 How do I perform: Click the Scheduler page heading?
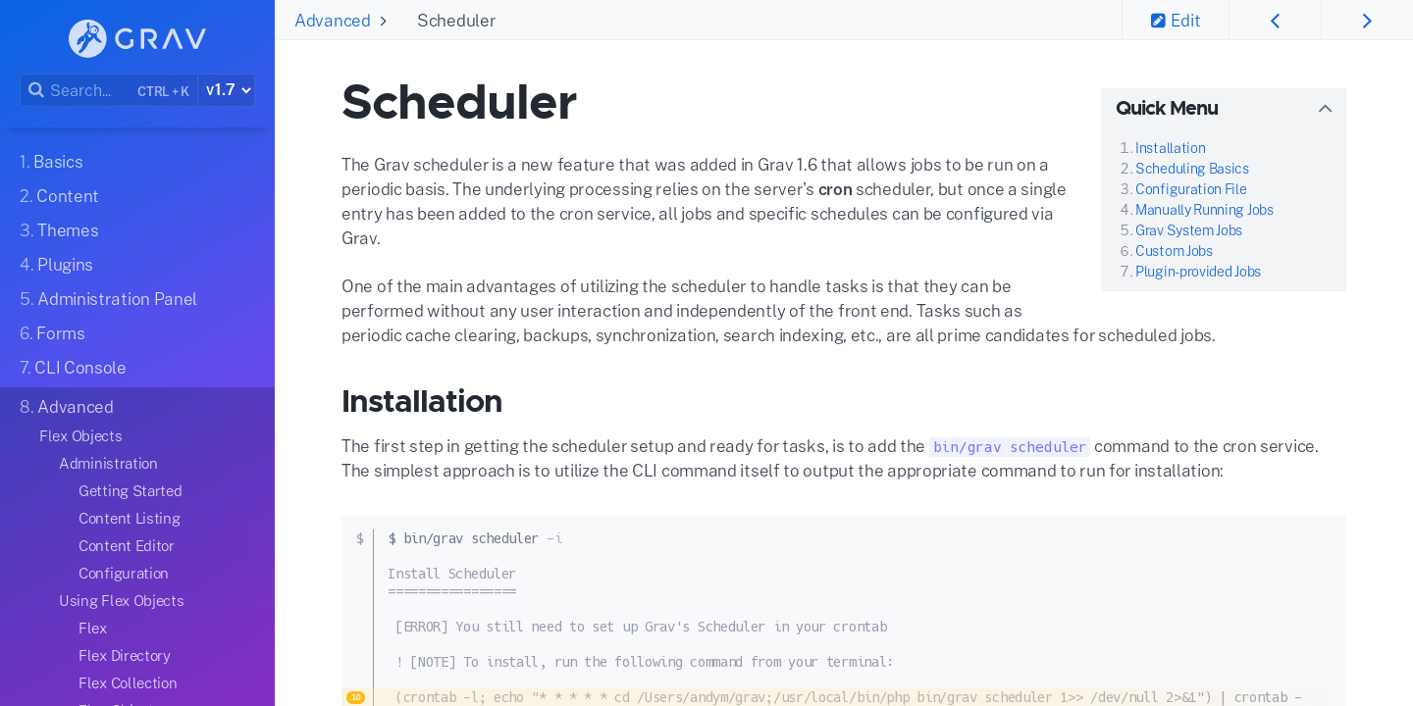pos(459,102)
